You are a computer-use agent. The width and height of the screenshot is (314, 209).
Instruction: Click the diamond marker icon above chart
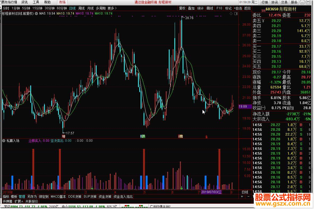(231, 14)
